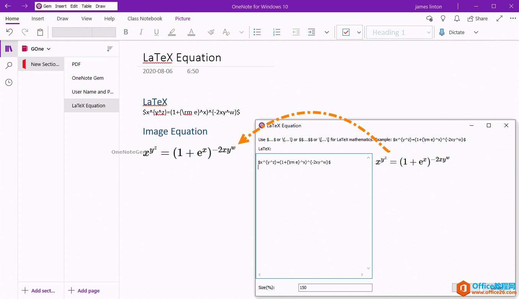Toggle the bulleted list
Image resolution: width=519 pixels, height=299 pixels.
(258, 32)
